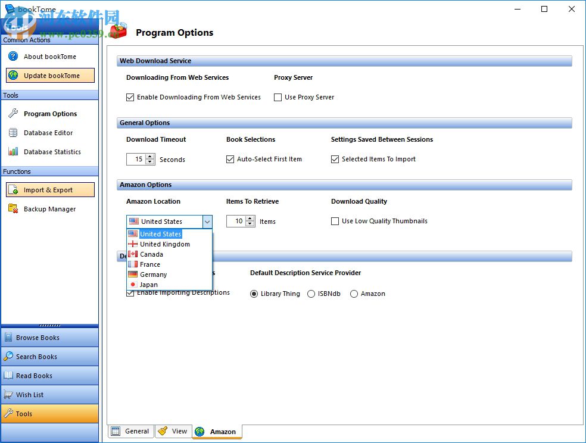Click the France flag icon
The height and width of the screenshot is (443, 586).
click(133, 264)
